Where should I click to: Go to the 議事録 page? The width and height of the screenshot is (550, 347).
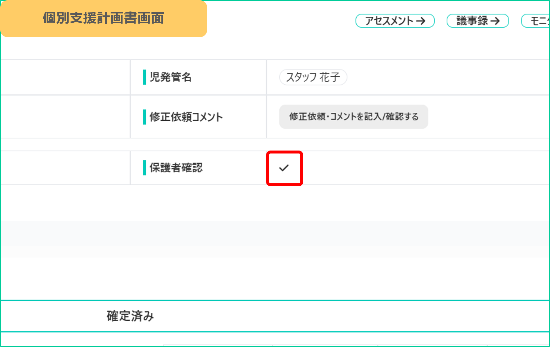(477, 21)
